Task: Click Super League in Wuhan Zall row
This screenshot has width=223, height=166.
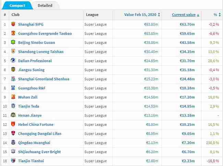Action: tap(95, 97)
